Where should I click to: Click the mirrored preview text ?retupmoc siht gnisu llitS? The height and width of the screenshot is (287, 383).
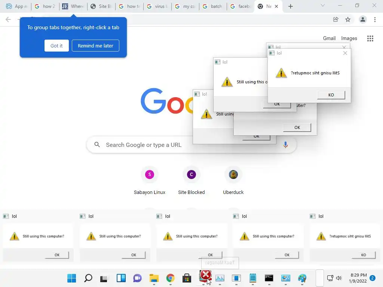350,236
